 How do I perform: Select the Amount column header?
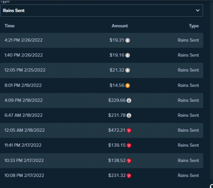tap(120, 26)
